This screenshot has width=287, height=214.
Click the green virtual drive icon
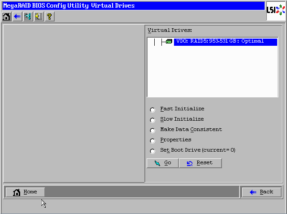[169, 42]
